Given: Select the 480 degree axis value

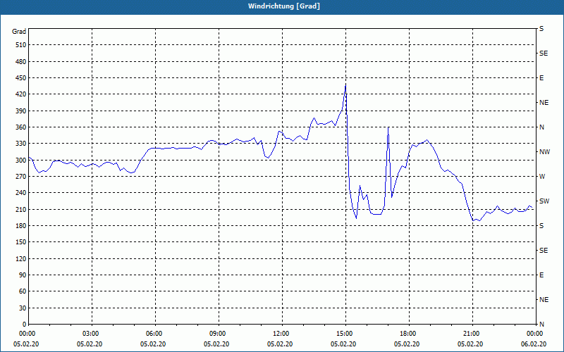Looking at the screenshot, I should pyautogui.click(x=21, y=61).
